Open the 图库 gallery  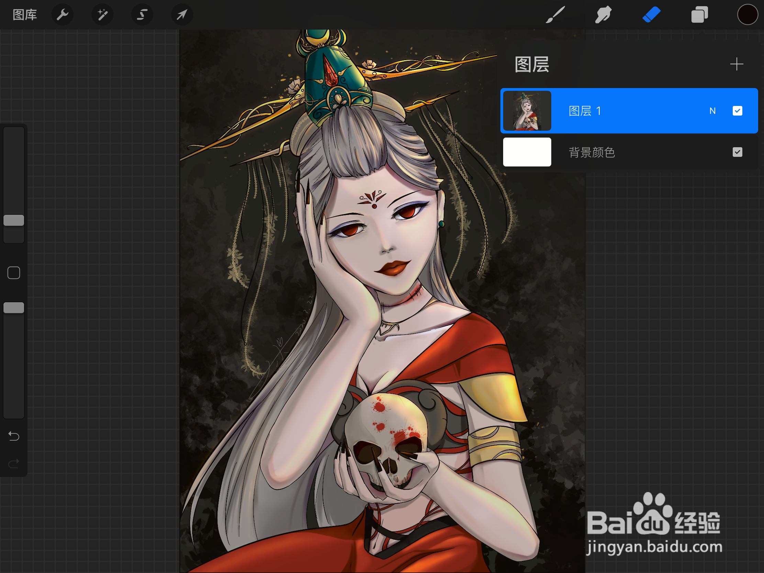coord(24,15)
